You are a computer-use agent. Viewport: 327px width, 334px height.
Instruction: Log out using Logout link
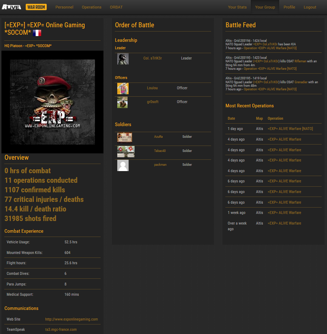[310, 7]
